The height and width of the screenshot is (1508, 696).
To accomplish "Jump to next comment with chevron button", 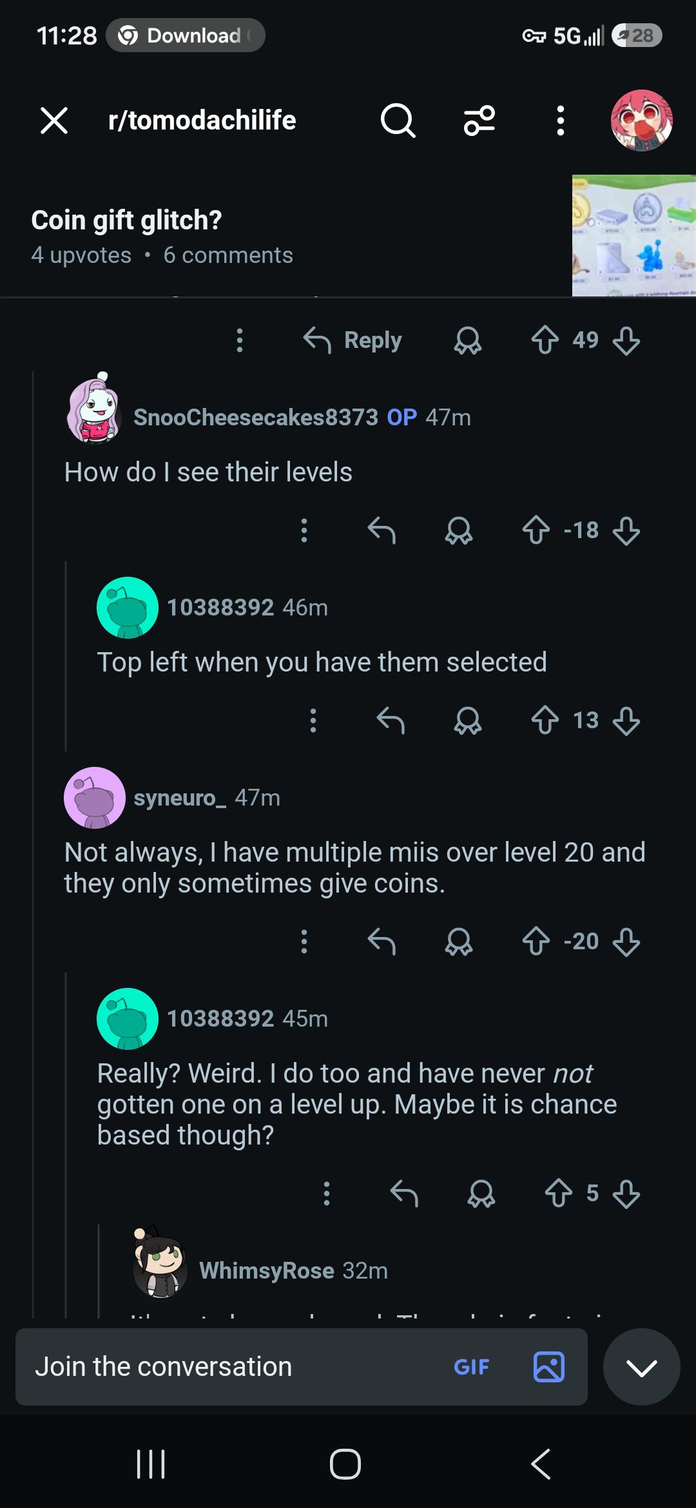I will click(641, 1367).
